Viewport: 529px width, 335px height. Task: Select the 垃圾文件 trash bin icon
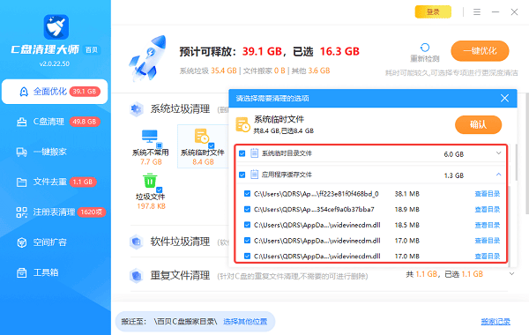point(150,181)
